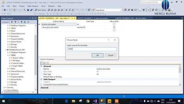This screenshot has width=184, height=104.
Task: Close the Choose Name dialog
Action: pyautogui.click(x=115, y=40)
